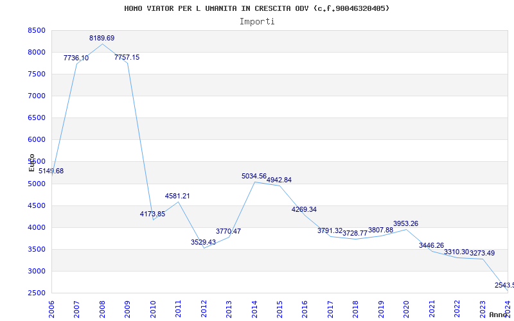
Task: Click the x-axis year 2016
Action: tap(305, 309)
